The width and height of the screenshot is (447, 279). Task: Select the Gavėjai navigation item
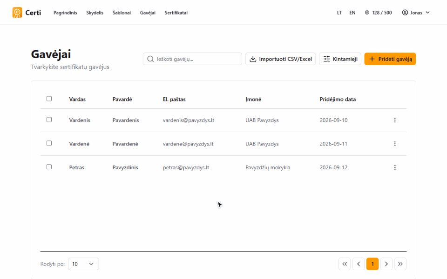coord(148,13)
